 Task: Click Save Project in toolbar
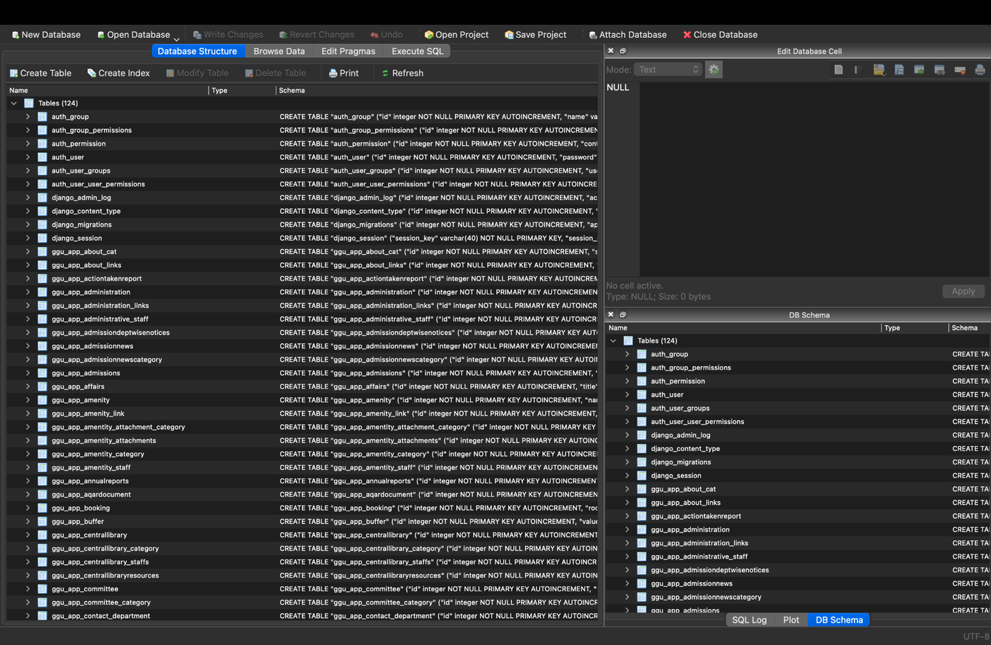[x=535, y=35]
